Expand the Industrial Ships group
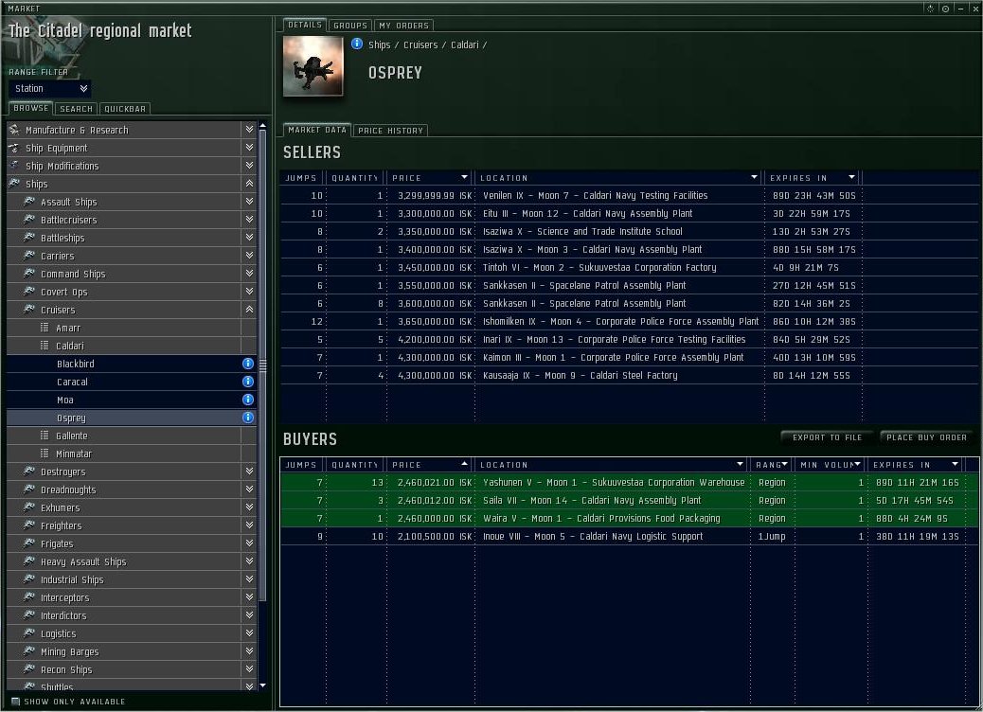Screen dimensions: 983x712 [249, 579]
